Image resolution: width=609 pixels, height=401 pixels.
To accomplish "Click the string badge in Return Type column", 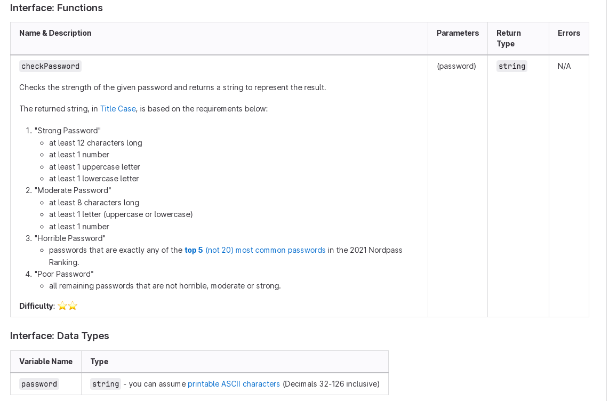I will tap(511, 66).
